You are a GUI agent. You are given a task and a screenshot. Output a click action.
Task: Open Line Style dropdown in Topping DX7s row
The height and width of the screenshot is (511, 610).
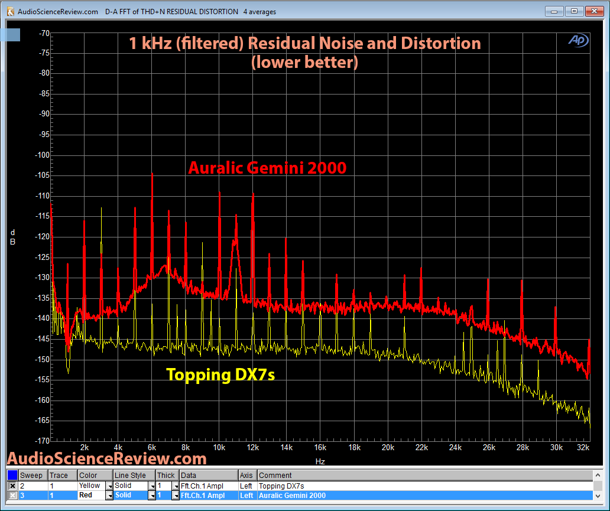point(152,486)
